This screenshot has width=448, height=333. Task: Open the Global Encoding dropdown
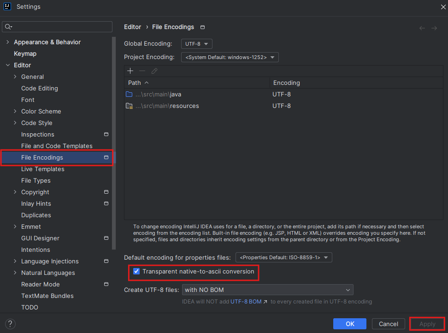197,44
